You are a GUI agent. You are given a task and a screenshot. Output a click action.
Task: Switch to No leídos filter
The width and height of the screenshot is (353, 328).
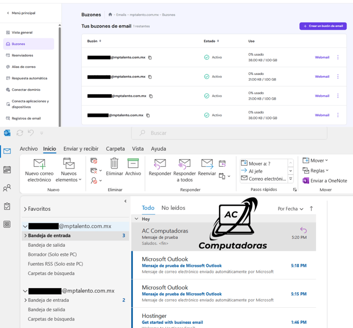173,208
